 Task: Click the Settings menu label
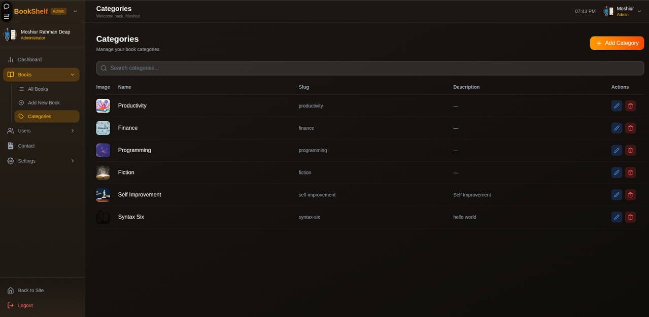27,161
